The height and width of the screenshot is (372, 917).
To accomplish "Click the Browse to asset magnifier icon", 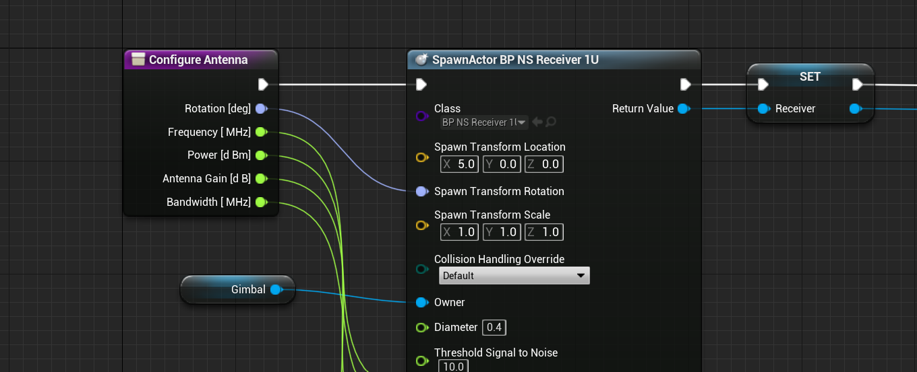I will coord(551,122).
